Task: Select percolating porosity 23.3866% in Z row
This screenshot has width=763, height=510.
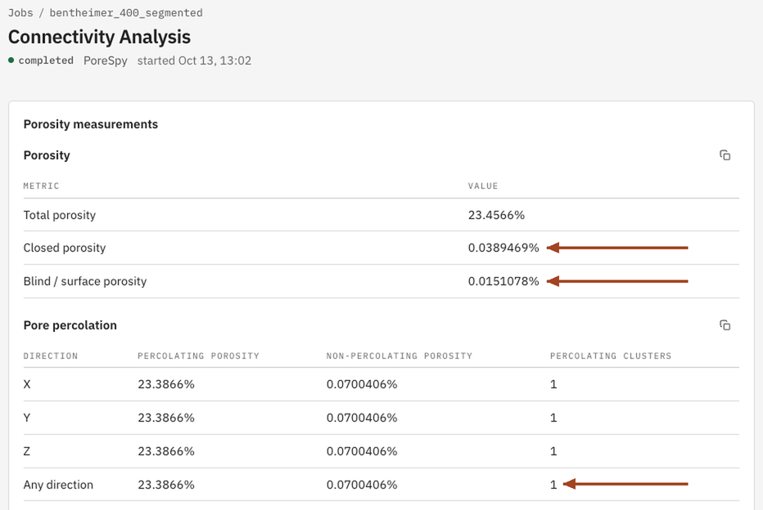Action: pyautogui.click(x=166, y=451)
